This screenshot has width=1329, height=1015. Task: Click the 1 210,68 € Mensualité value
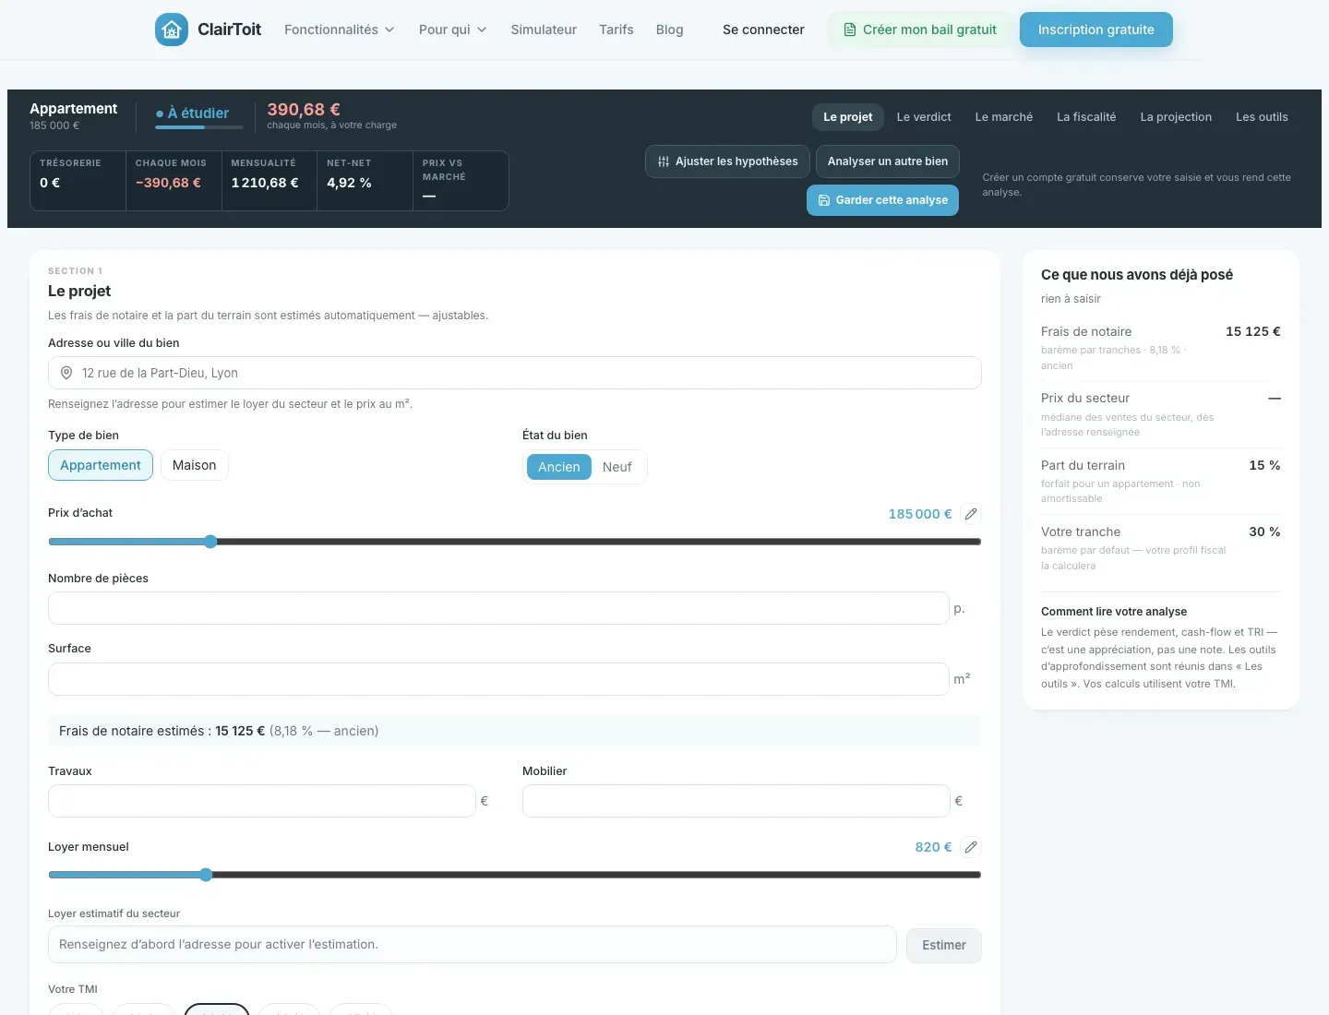point(265,183)
